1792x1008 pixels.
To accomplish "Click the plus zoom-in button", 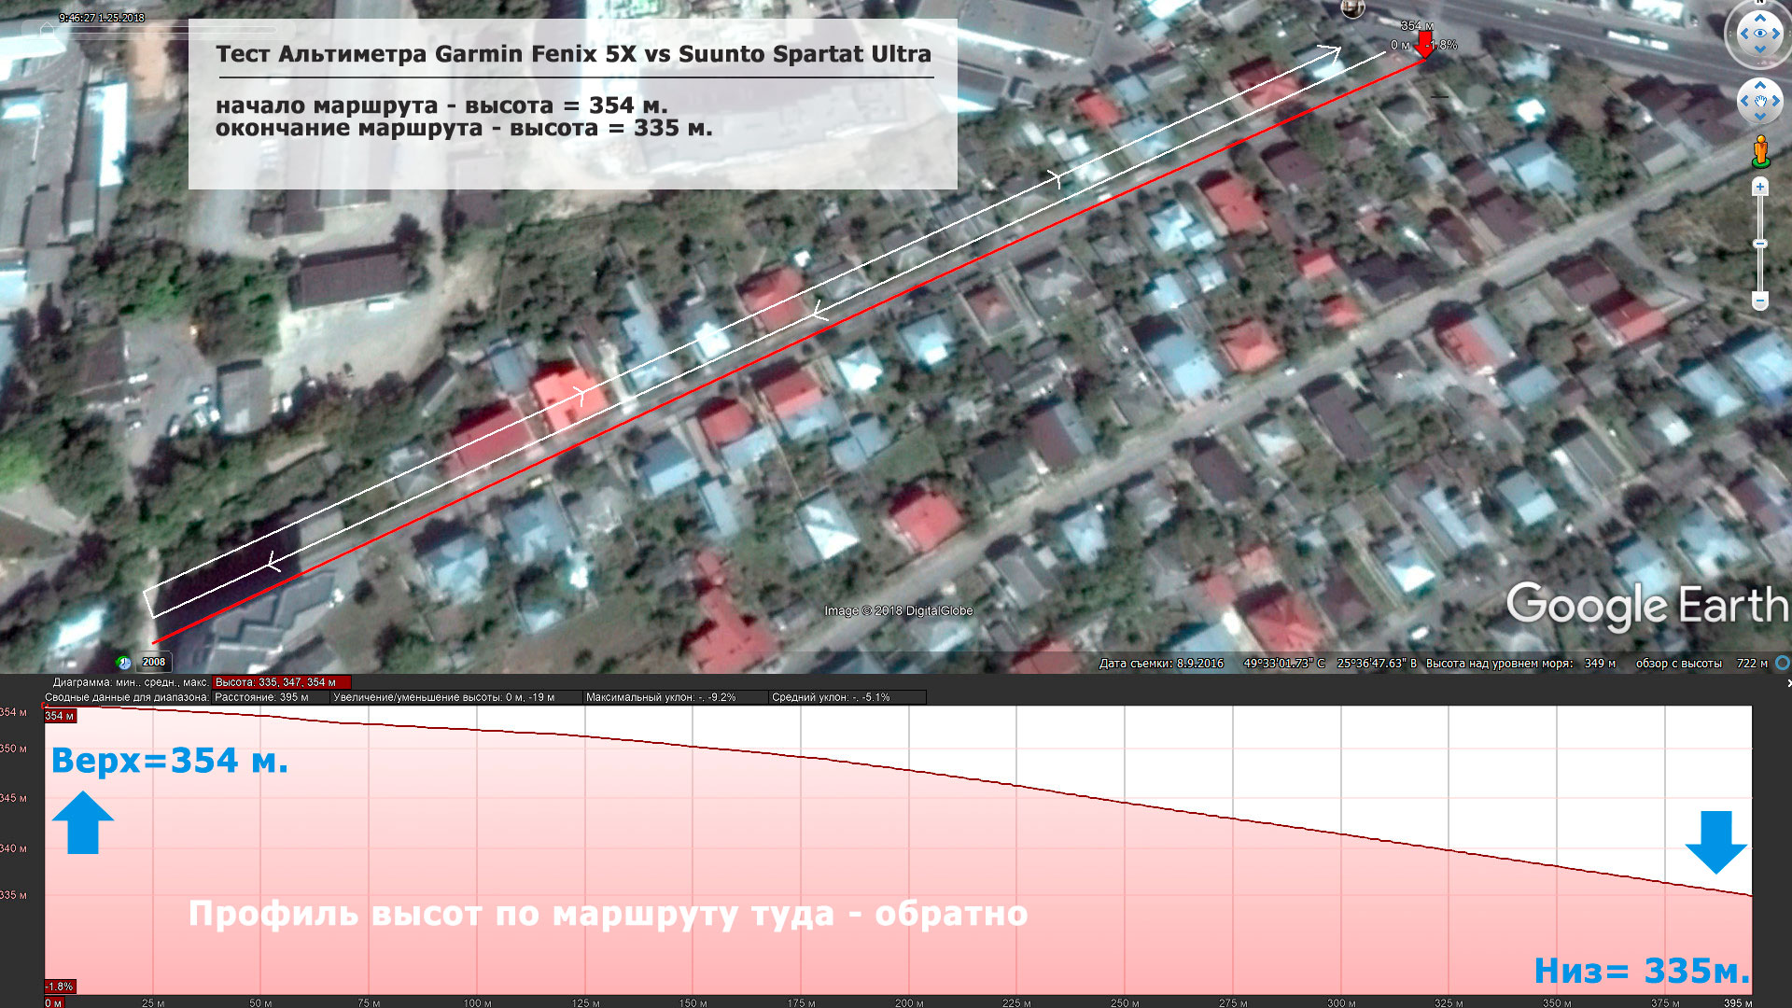I will coord(1760,188).
